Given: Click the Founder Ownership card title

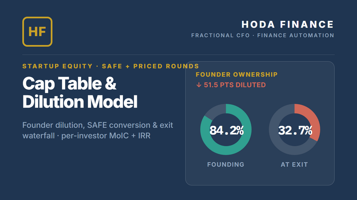Looking at the screenshot, I should tap(237, 75).
